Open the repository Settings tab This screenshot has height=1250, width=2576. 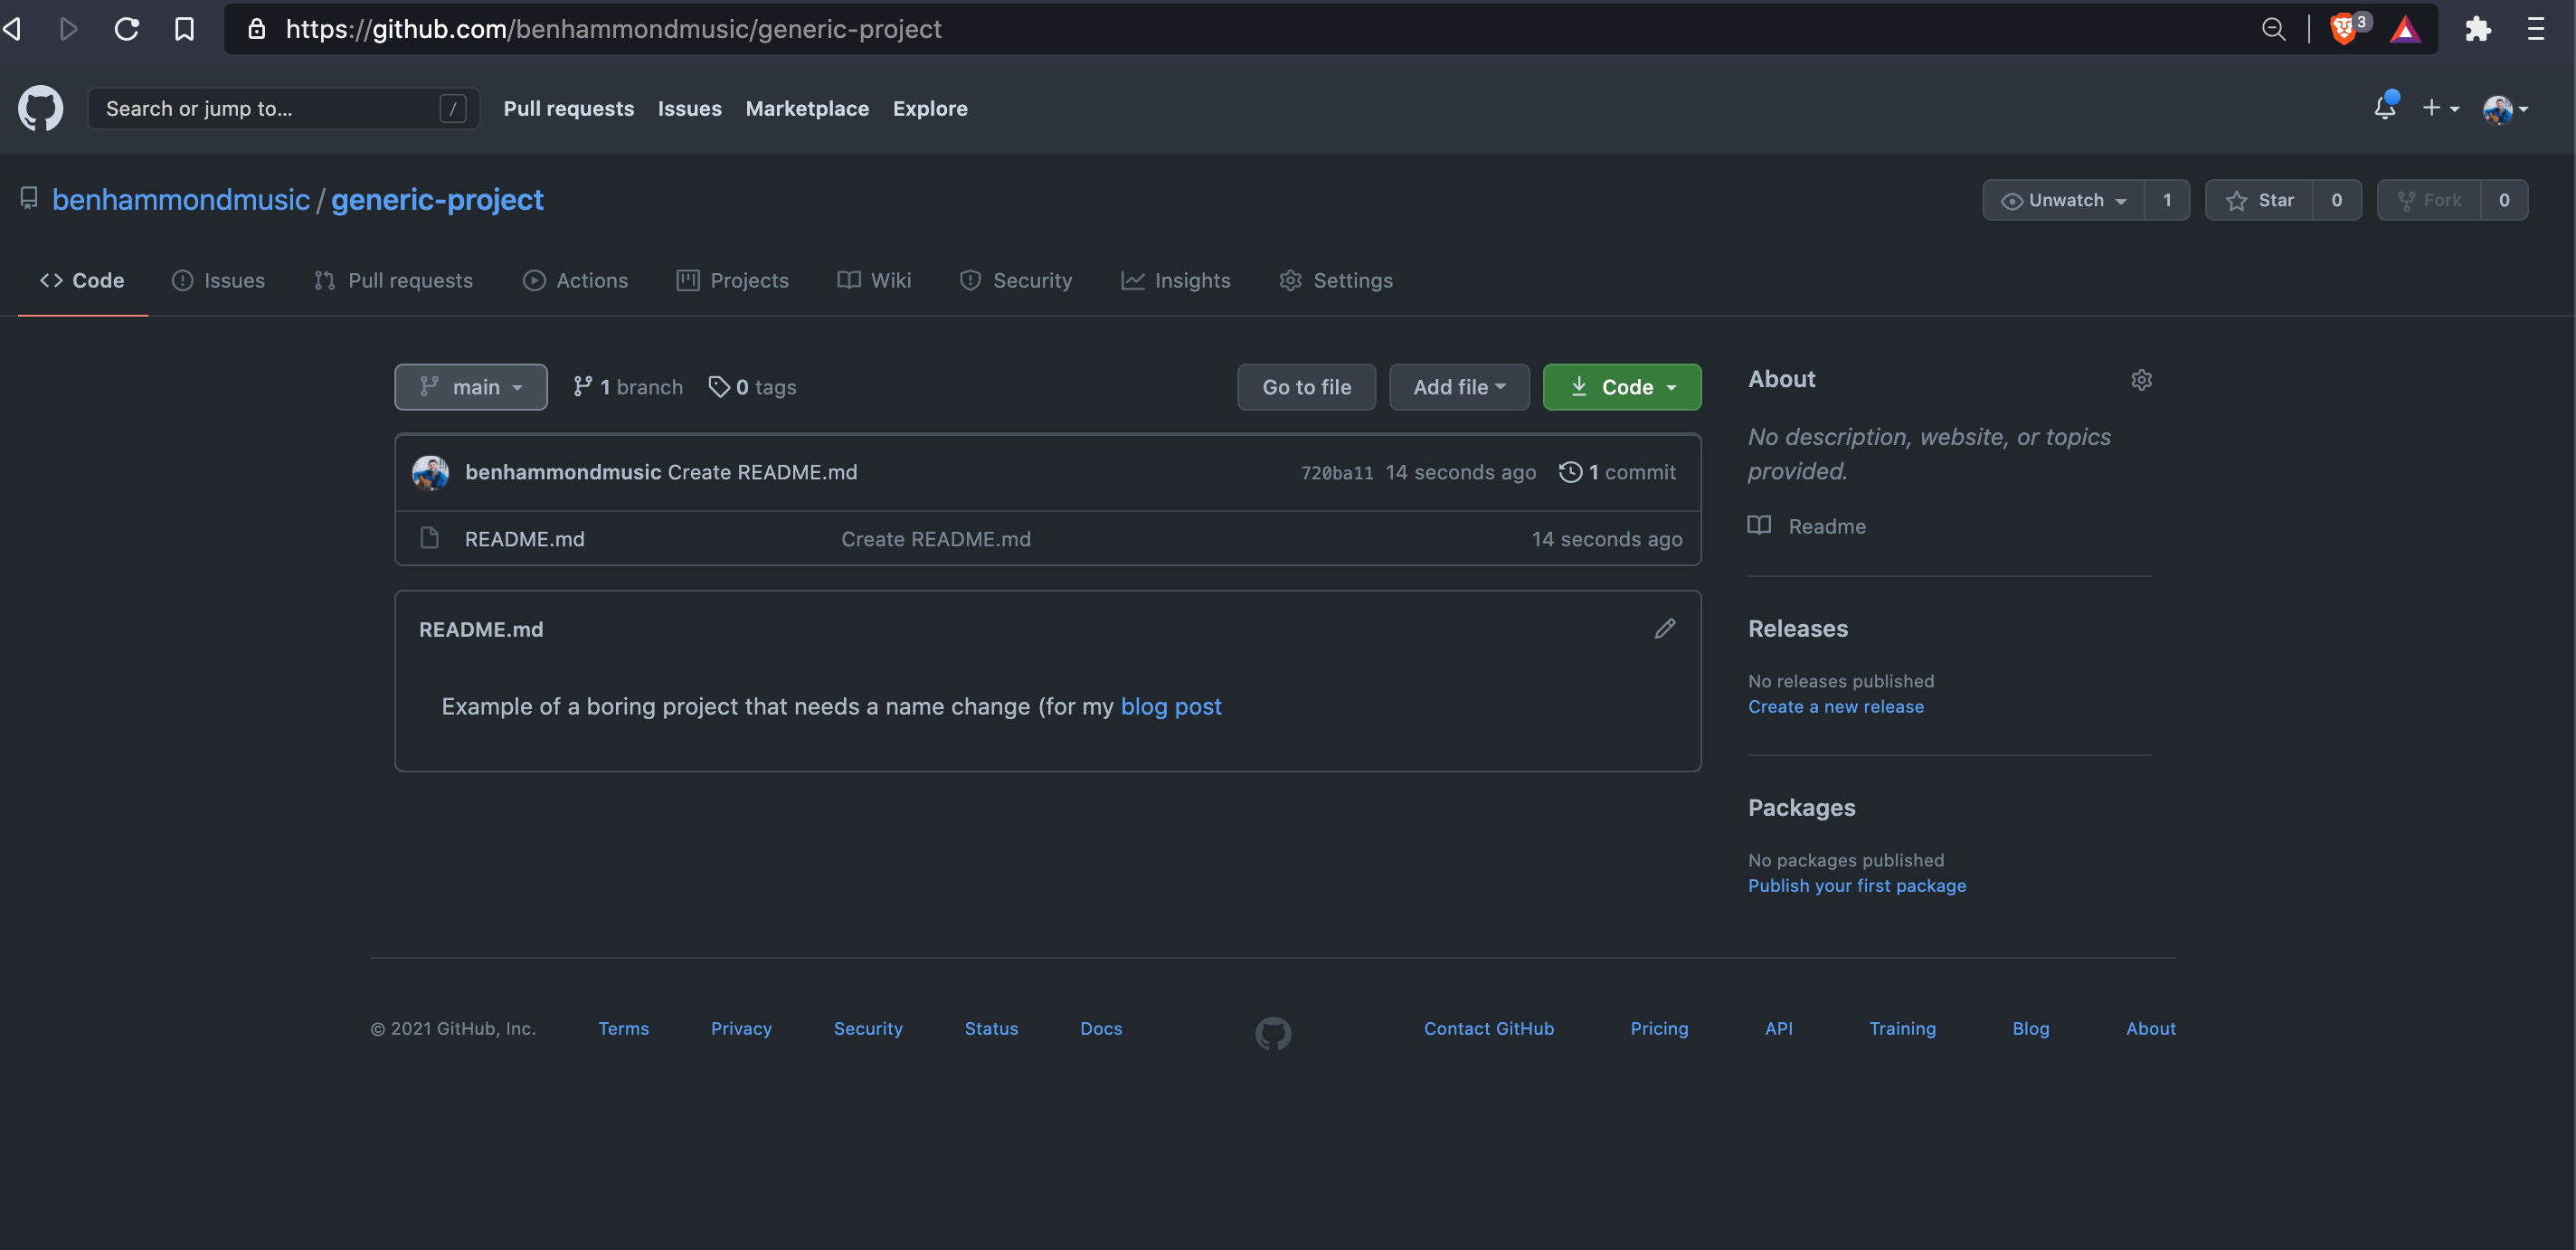pyautogui.click(x=1336, y=280)
